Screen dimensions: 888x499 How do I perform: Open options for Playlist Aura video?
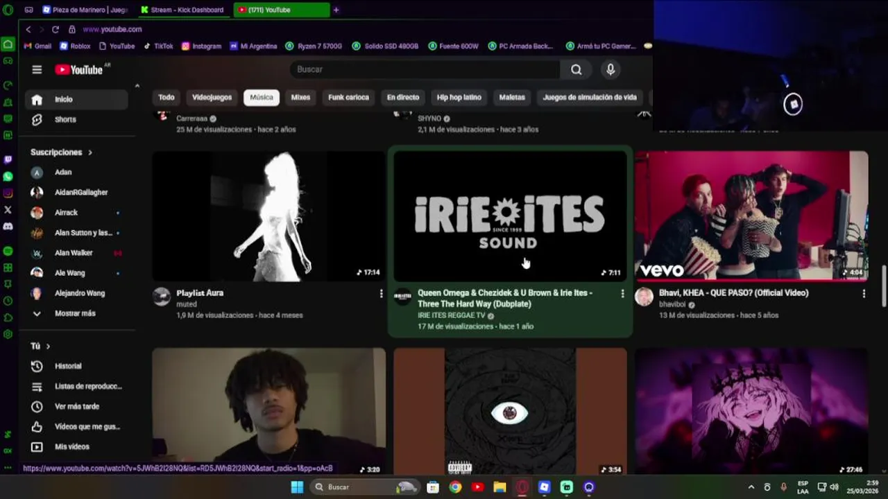[381, 294]
